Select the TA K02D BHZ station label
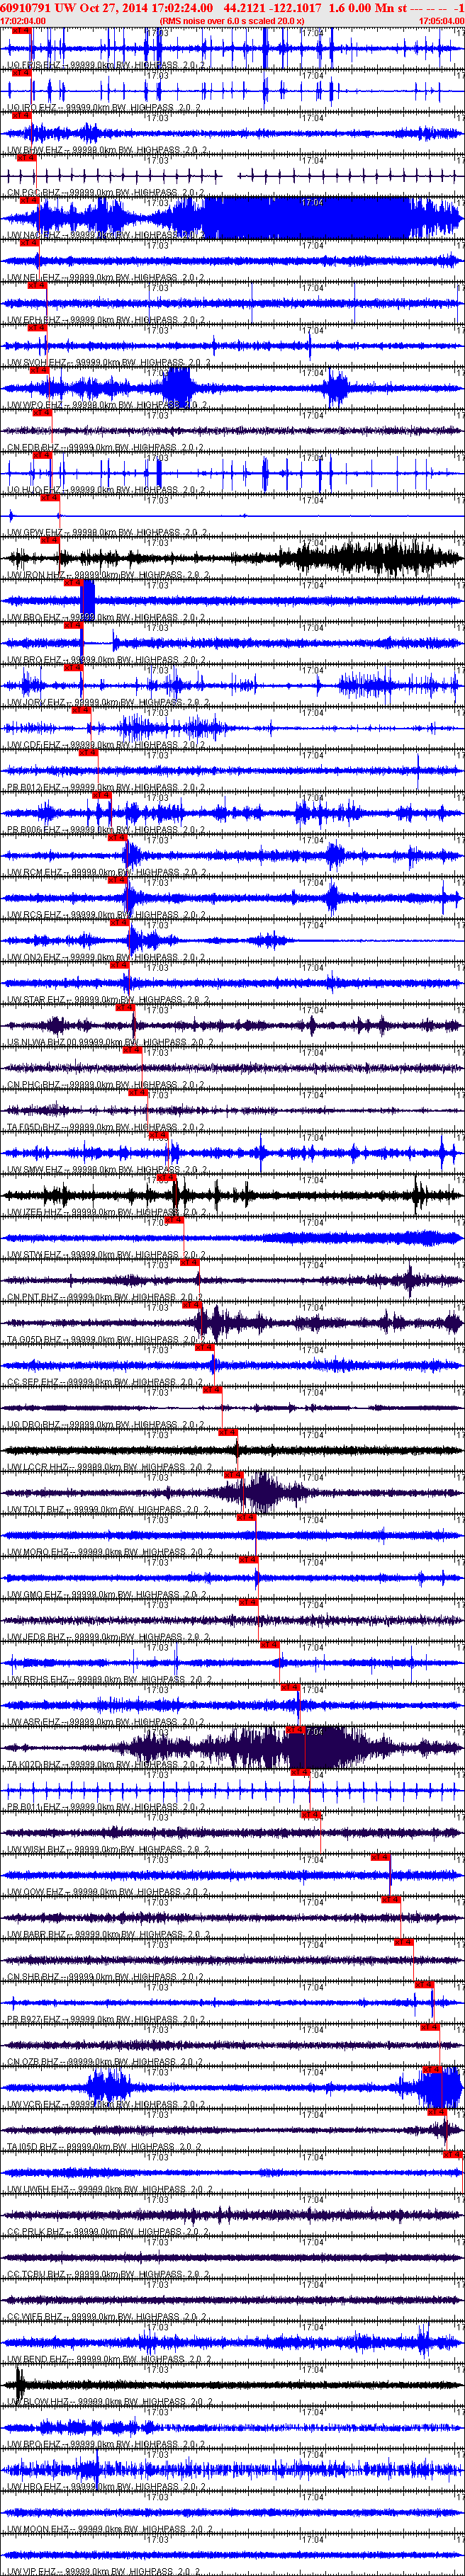The width and height of the screenshot is (465, 2576). [105, 1765]
